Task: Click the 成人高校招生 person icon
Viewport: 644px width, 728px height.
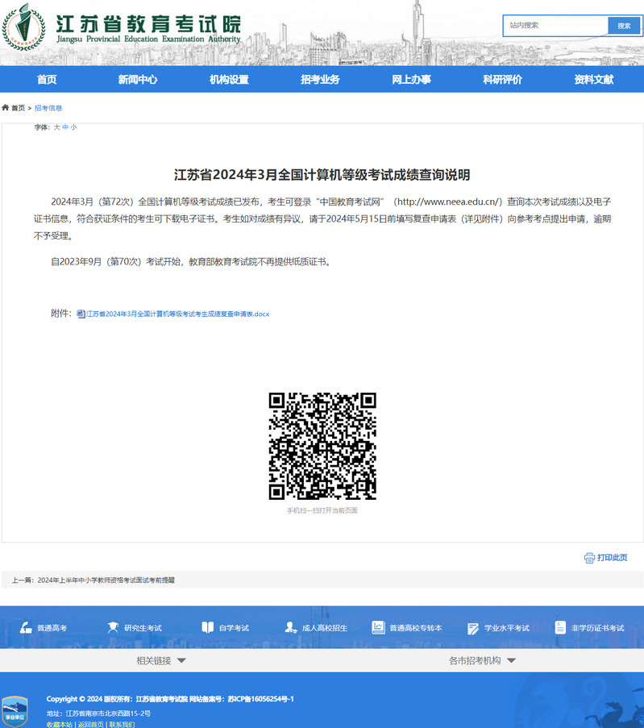Action: click(x=290, y=627)
